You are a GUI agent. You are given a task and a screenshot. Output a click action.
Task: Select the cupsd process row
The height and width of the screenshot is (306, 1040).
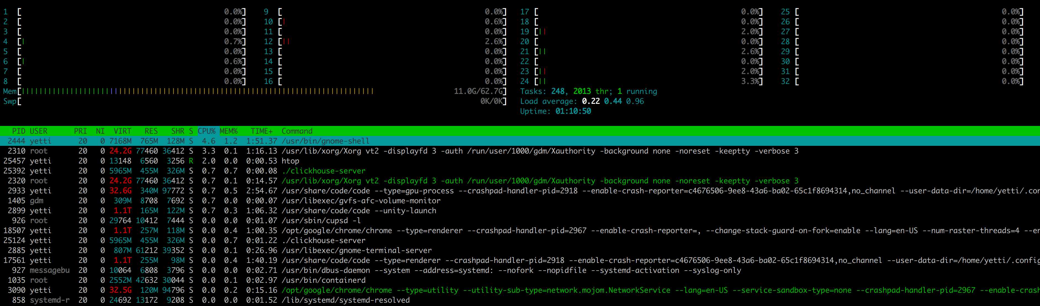tap(321, 220)
